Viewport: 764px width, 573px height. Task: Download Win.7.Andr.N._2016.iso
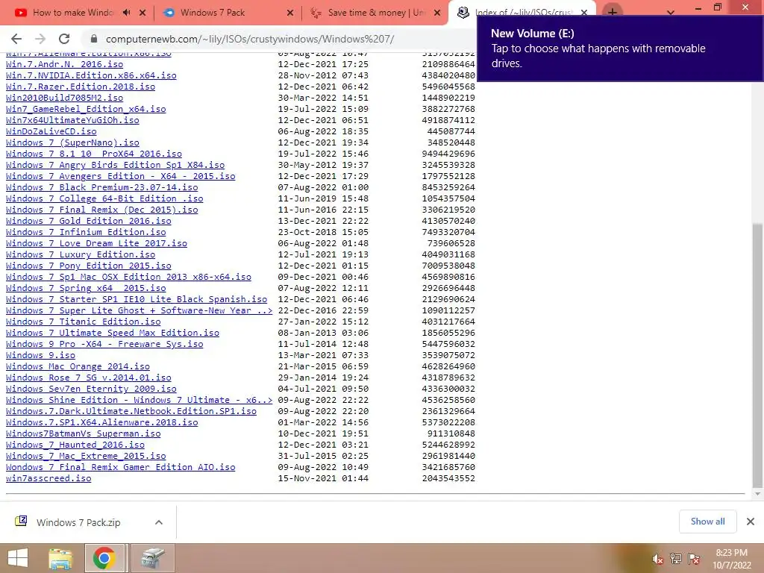pos(64,64)
